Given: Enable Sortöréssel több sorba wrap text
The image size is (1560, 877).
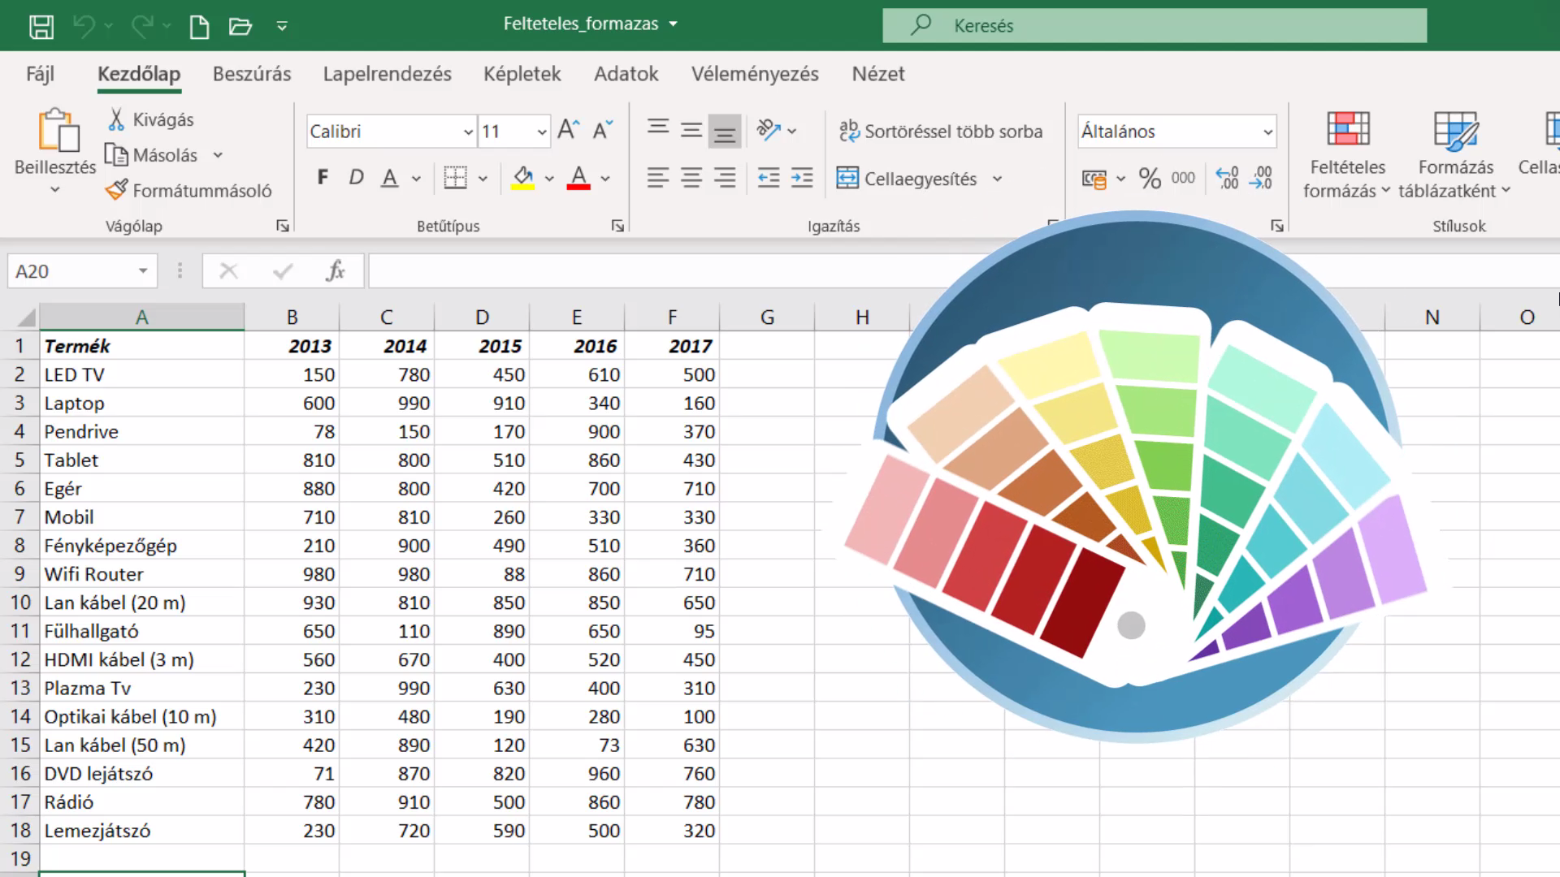Looking at the screenshot, I should pyautogui.click(x=941, y=132).
